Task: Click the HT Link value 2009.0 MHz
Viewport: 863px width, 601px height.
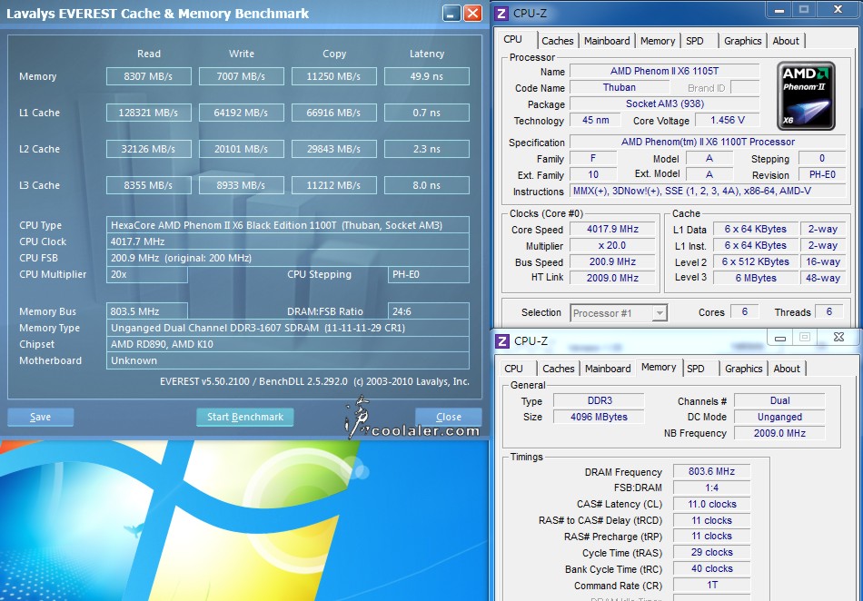Action: click(612, 278)
